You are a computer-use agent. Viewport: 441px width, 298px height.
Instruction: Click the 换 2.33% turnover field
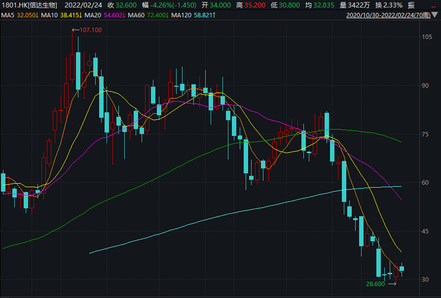point(389,5)
